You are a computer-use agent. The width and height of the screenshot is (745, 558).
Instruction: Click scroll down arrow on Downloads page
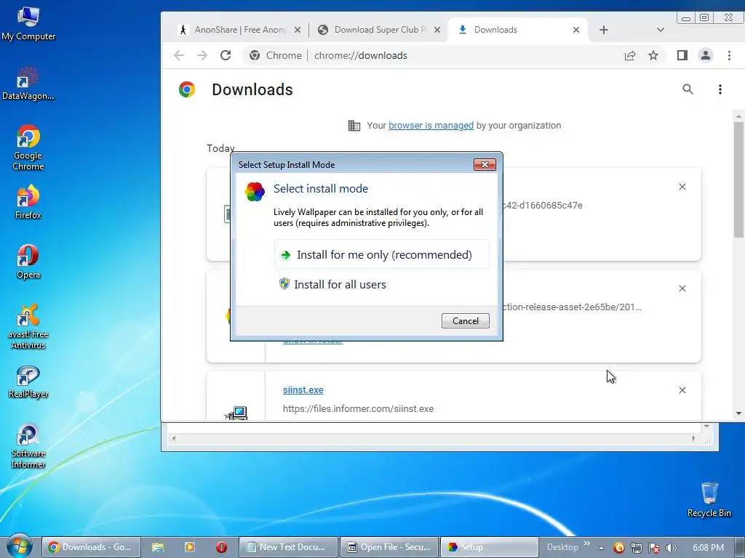(x=738, y=413)
